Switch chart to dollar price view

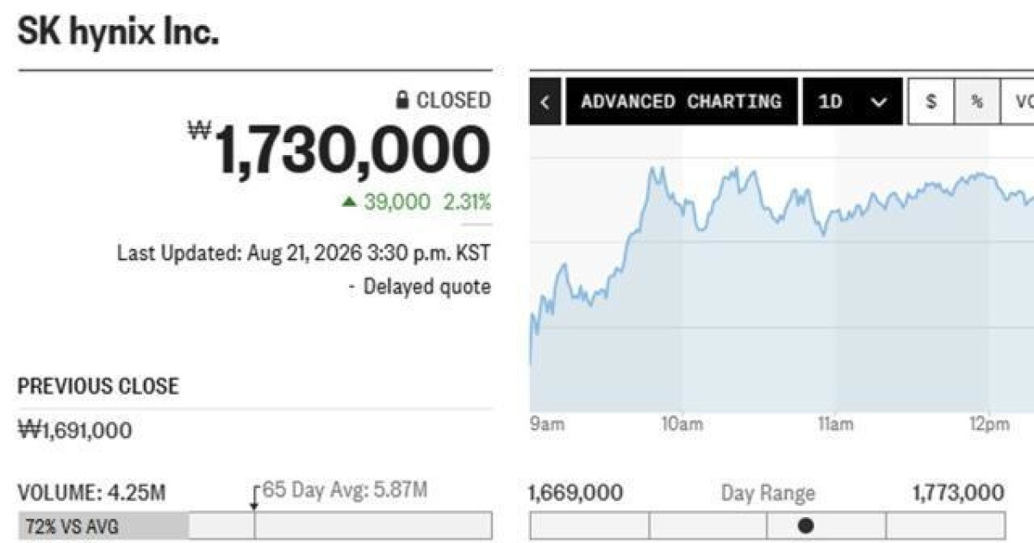pyautogui.click(x=931, y=102)
